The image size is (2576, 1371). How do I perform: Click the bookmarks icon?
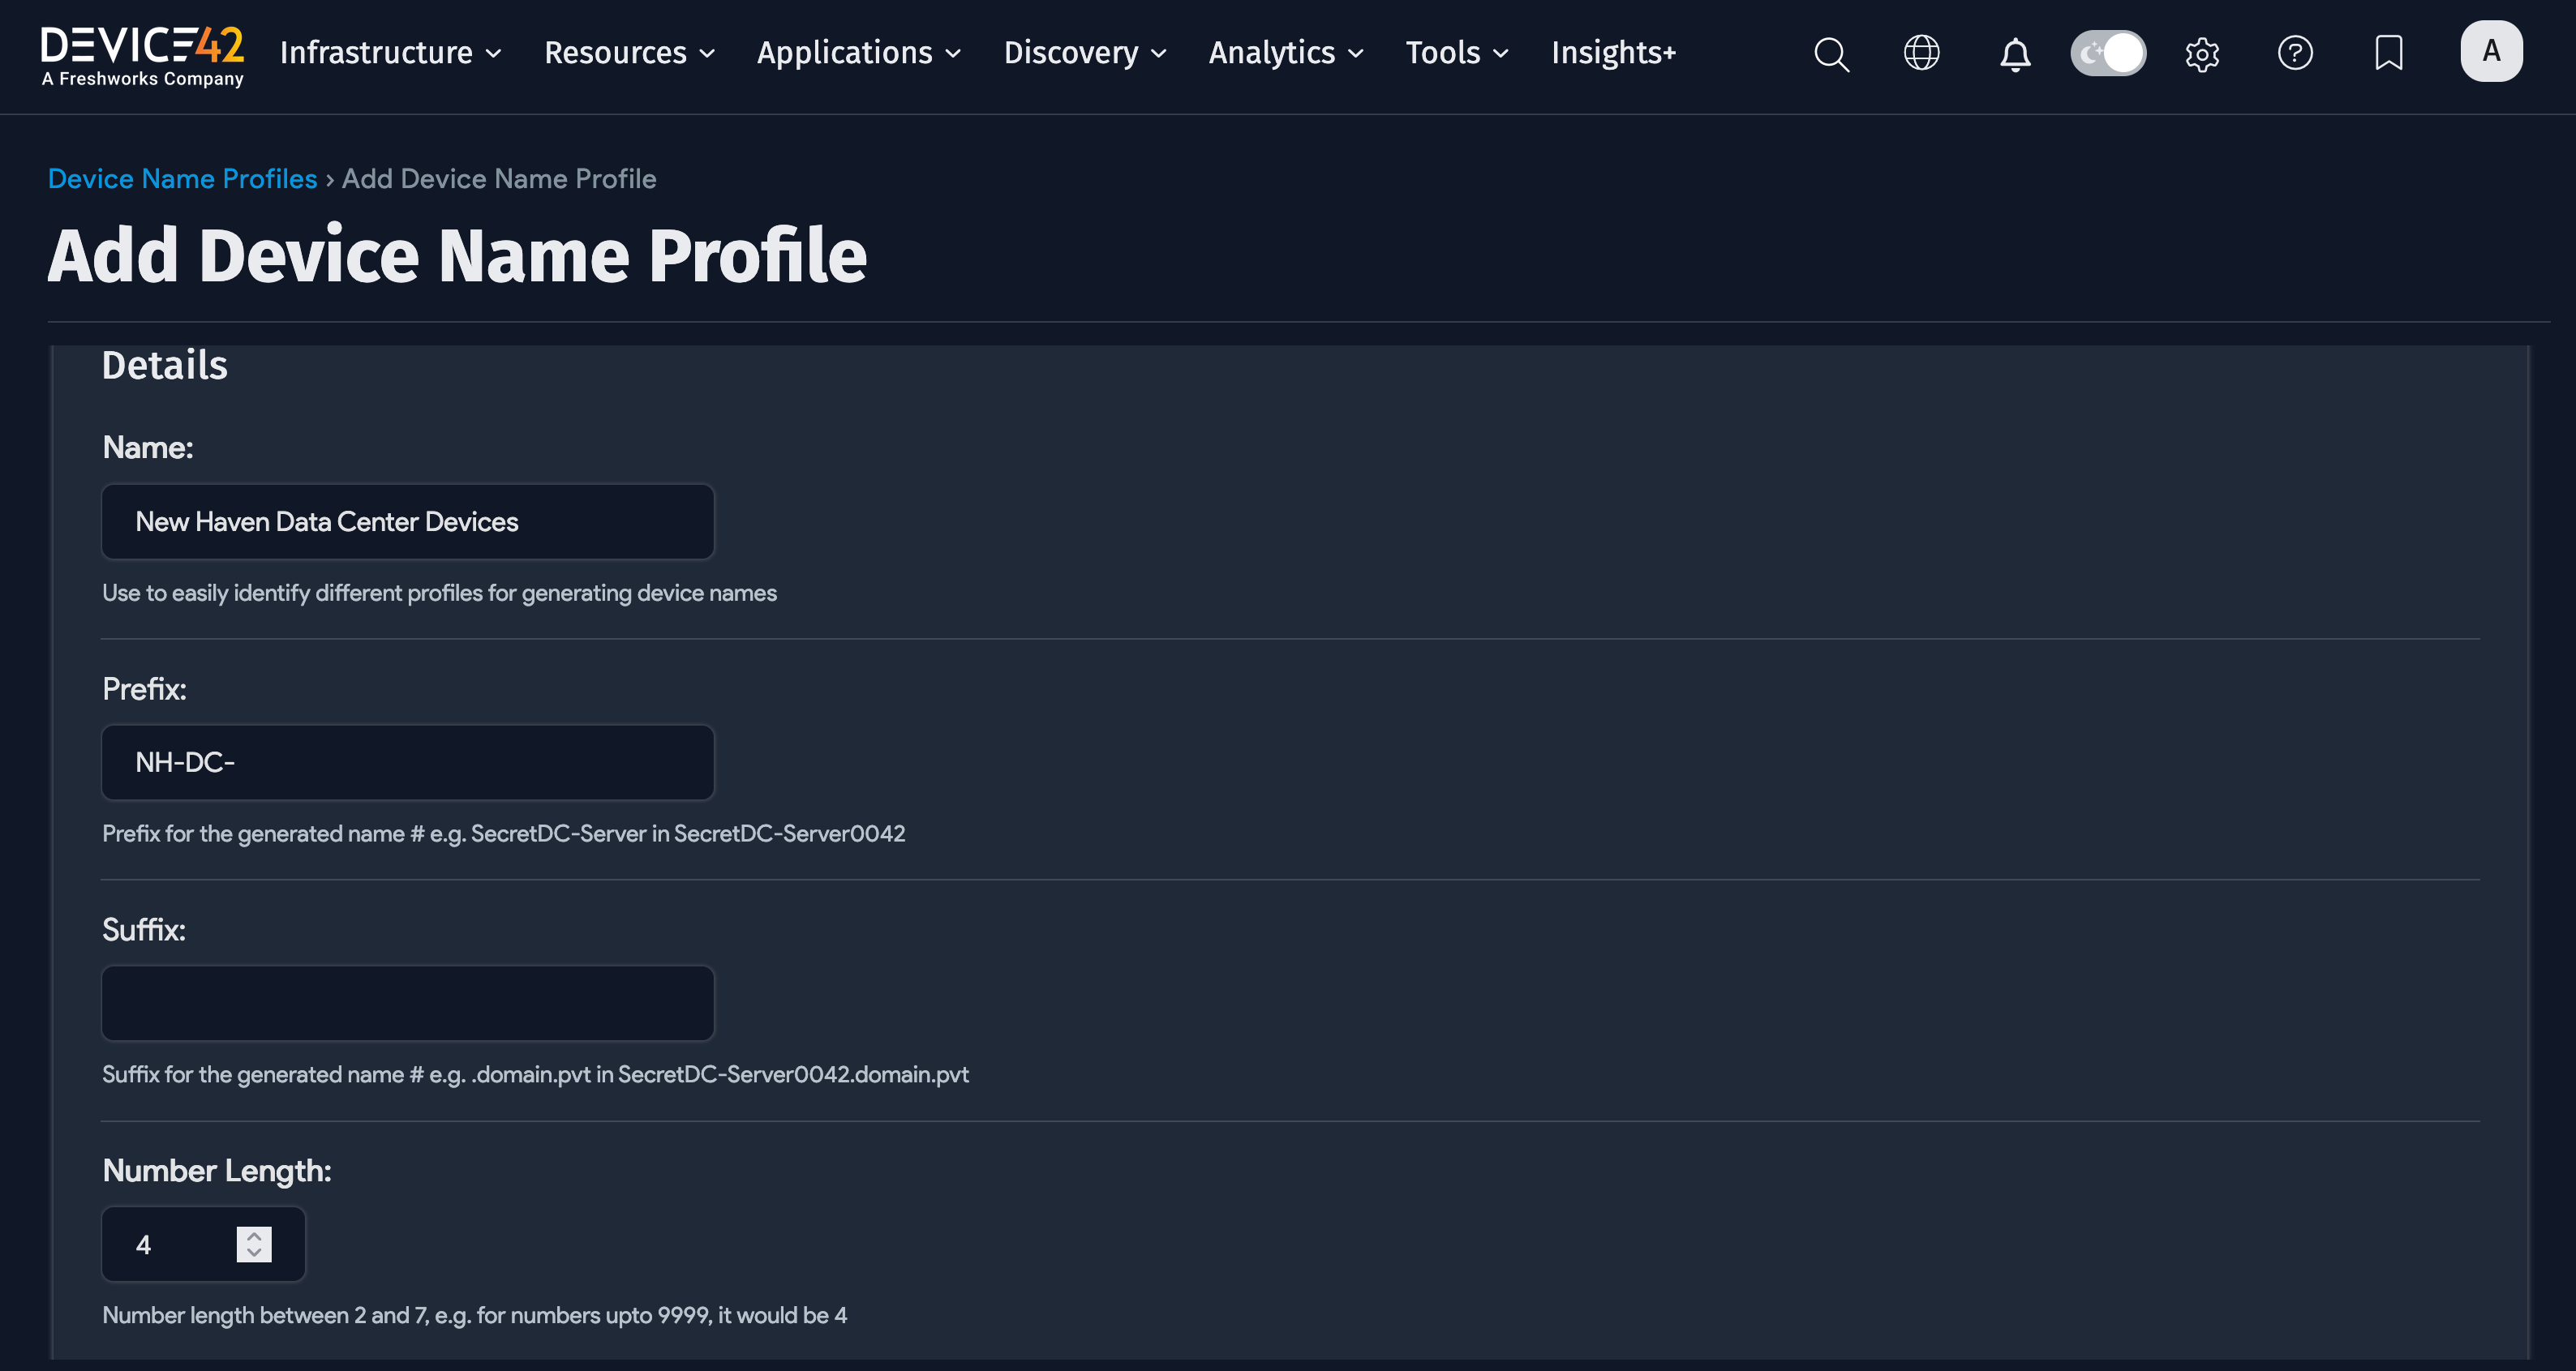tap(2389, 53)
